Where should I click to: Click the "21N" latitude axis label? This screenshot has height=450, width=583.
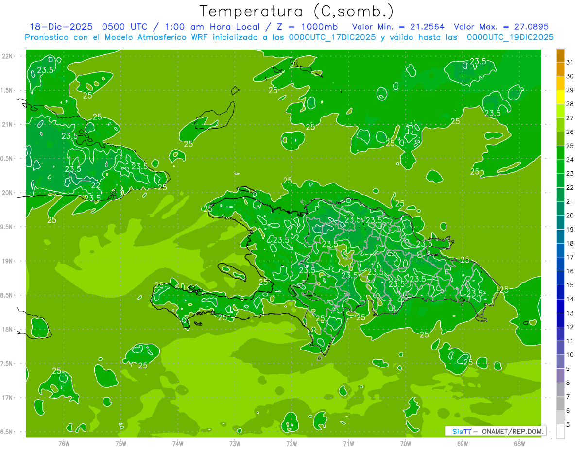click(x=8, y=124)
